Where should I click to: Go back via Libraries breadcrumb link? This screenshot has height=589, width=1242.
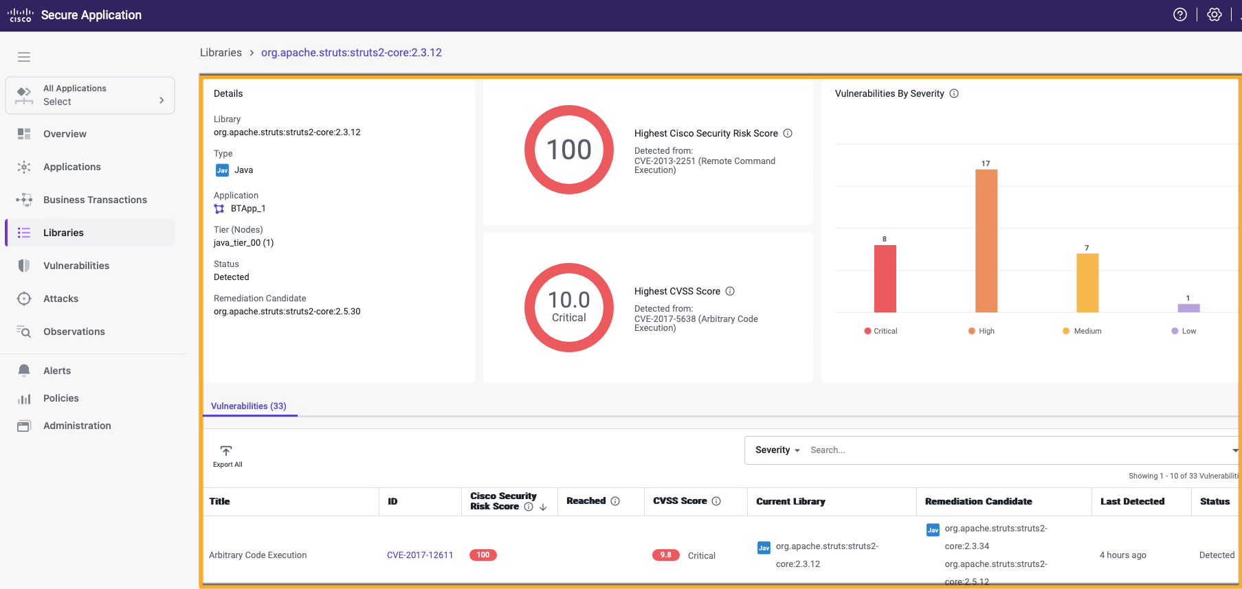221,53
